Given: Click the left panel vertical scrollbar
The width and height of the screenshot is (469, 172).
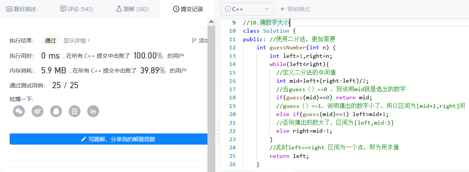Looking at the screenshot, I should point(211,95).
